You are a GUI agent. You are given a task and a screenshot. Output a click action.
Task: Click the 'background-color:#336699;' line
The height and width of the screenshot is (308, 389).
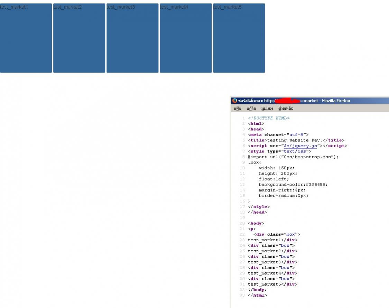click(x=293, y=185)
